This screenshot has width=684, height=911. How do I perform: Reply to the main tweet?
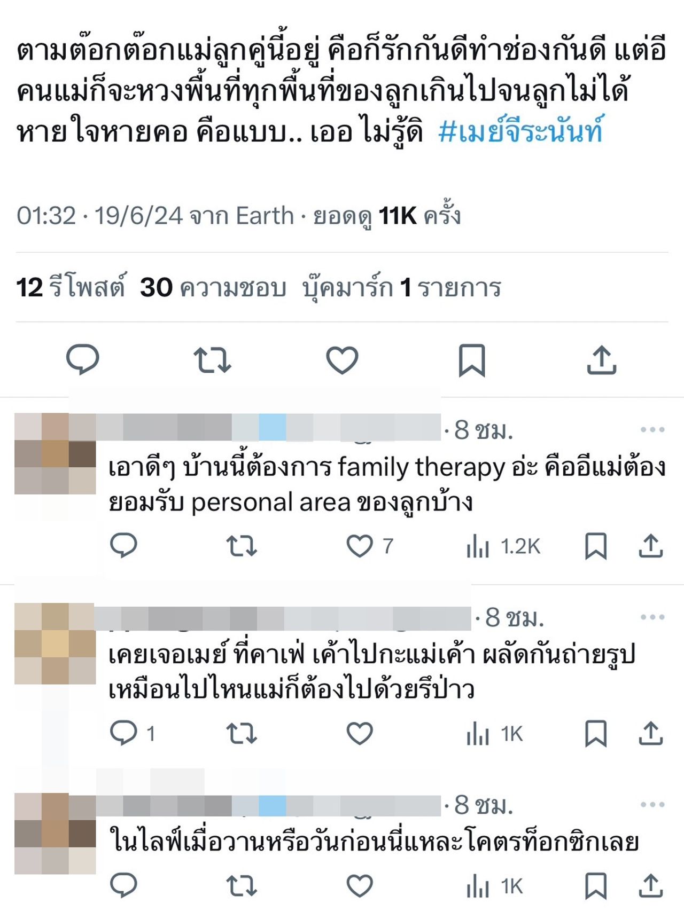82,359
